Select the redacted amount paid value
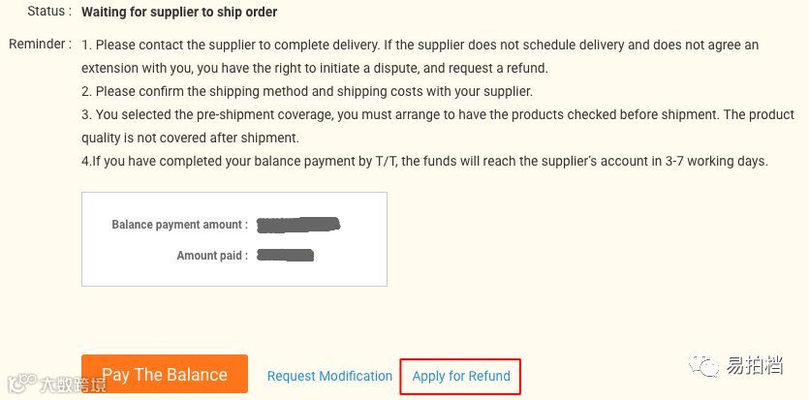 pyautogui.click(x=286, y=256)
